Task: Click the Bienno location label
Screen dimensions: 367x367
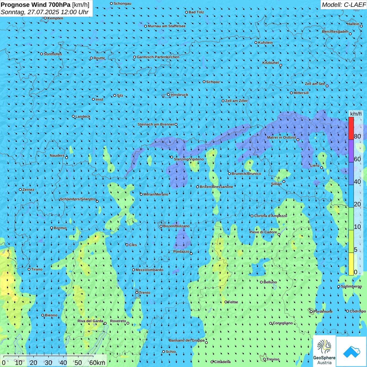Action: pyautogui.click(x=51, y=315)
